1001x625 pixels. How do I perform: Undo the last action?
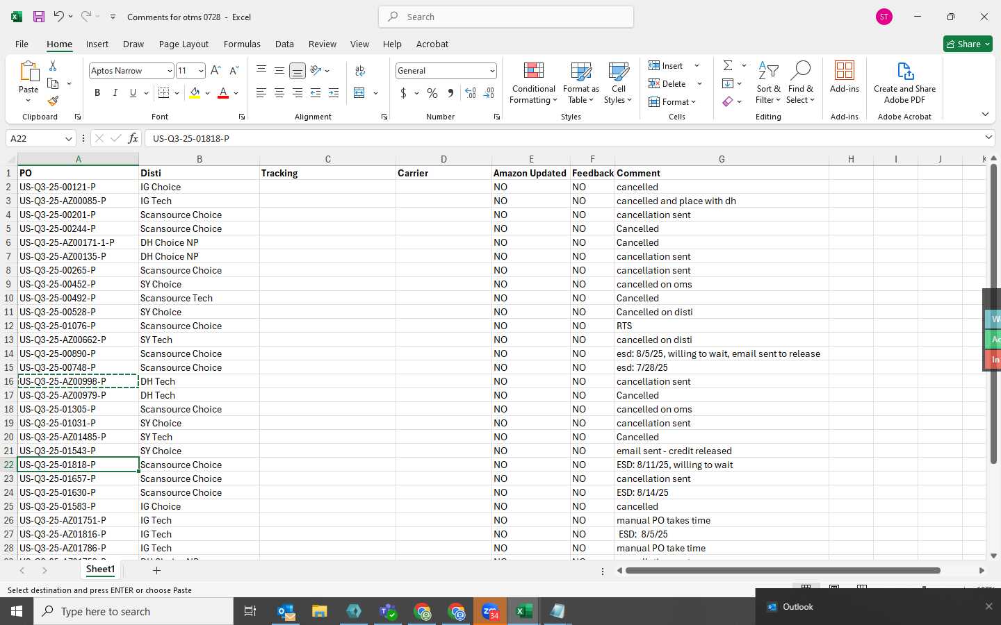59,17
